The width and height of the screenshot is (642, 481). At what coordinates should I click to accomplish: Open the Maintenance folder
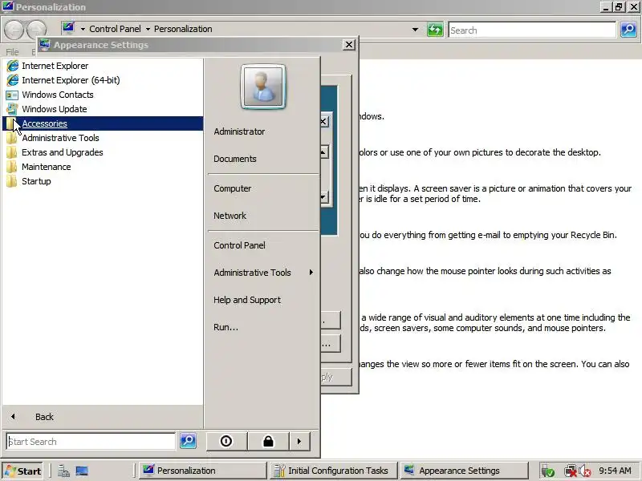[x=103, y=167]
